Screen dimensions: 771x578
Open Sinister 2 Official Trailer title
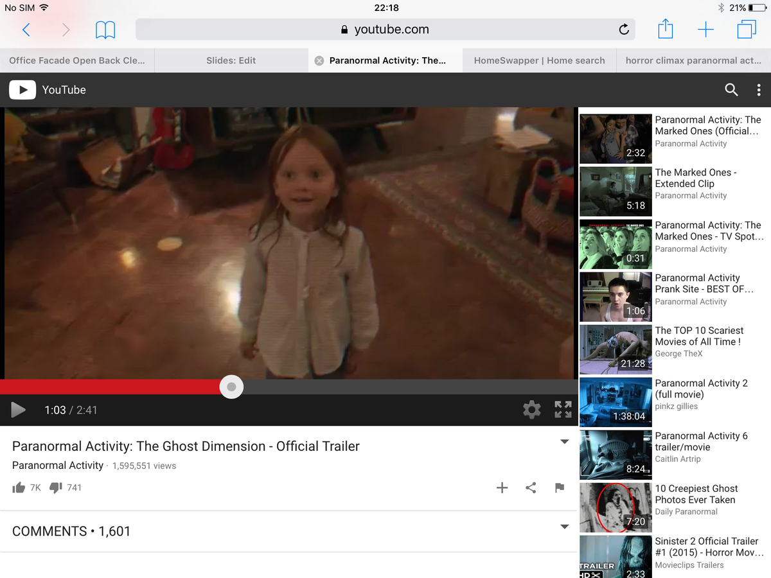pos(709,547)
